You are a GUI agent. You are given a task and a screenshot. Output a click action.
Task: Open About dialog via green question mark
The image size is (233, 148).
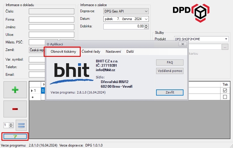tap(15, 136)
